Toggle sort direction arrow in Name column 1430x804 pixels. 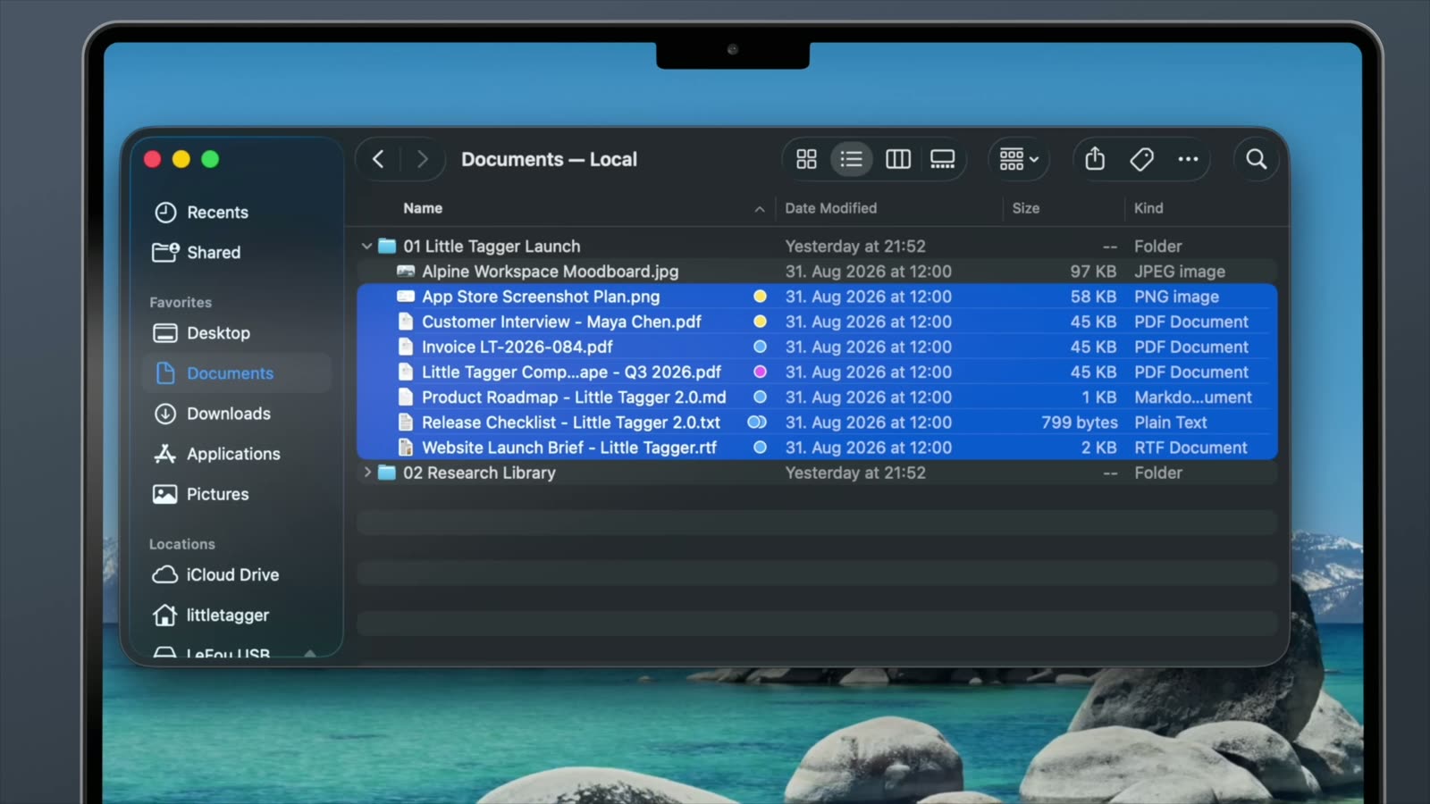[760, 209]
